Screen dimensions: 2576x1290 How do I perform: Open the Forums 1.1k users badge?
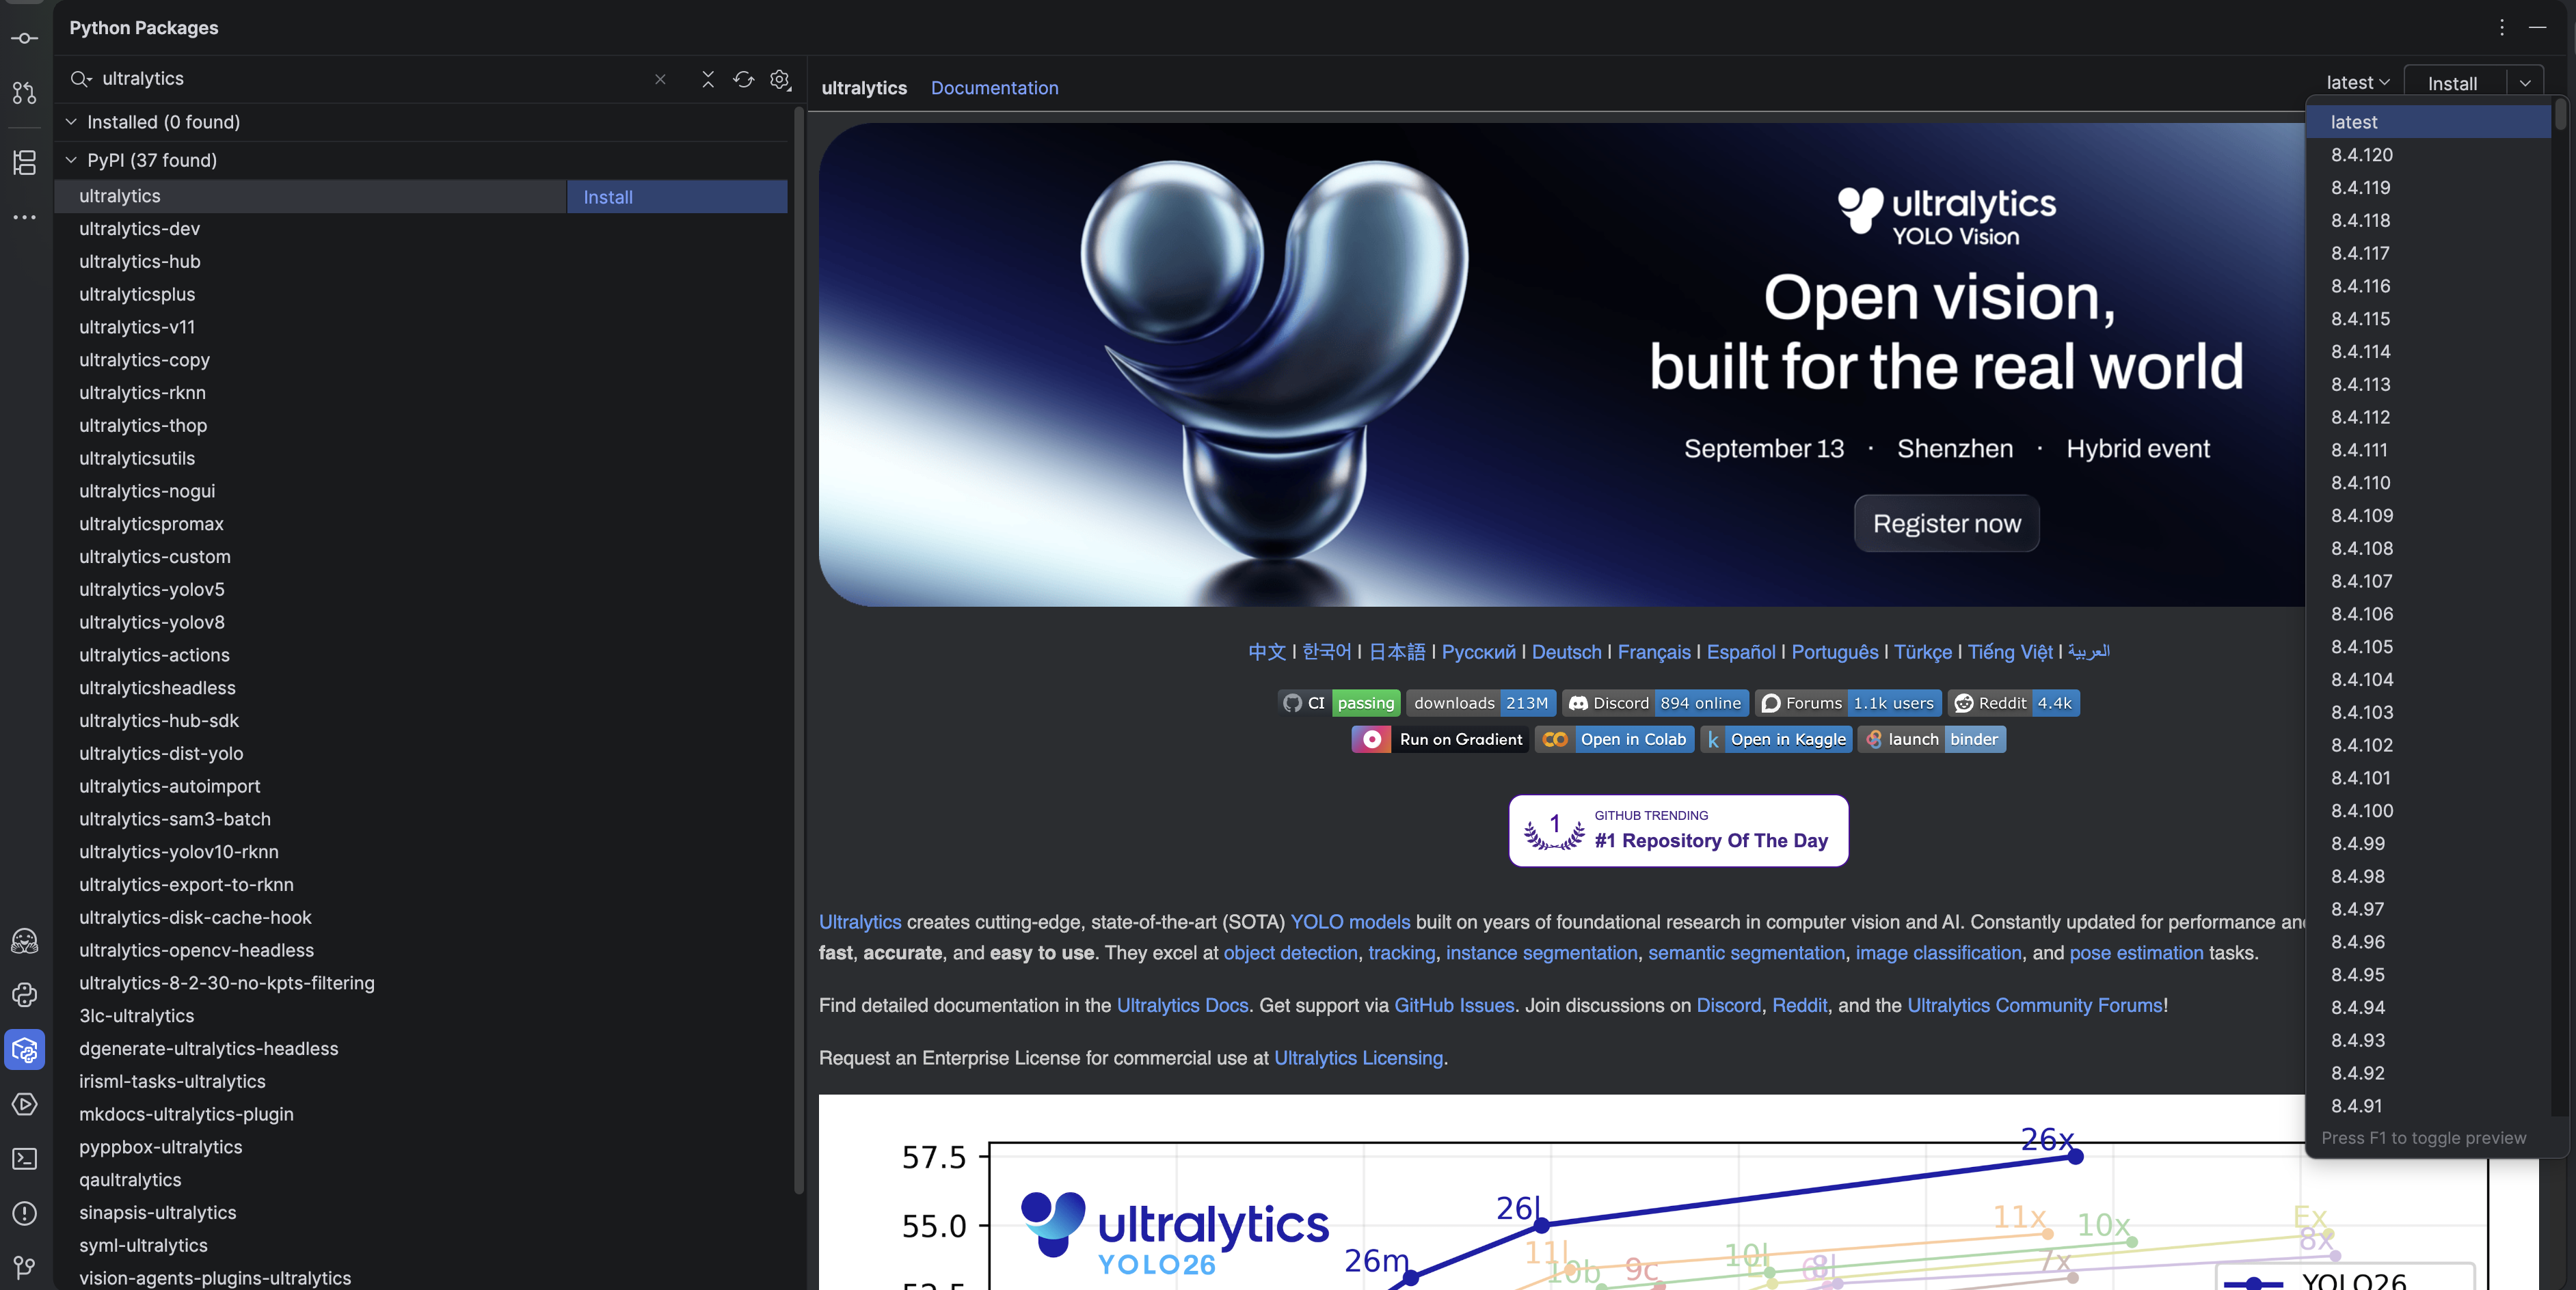pos(1848,704)
